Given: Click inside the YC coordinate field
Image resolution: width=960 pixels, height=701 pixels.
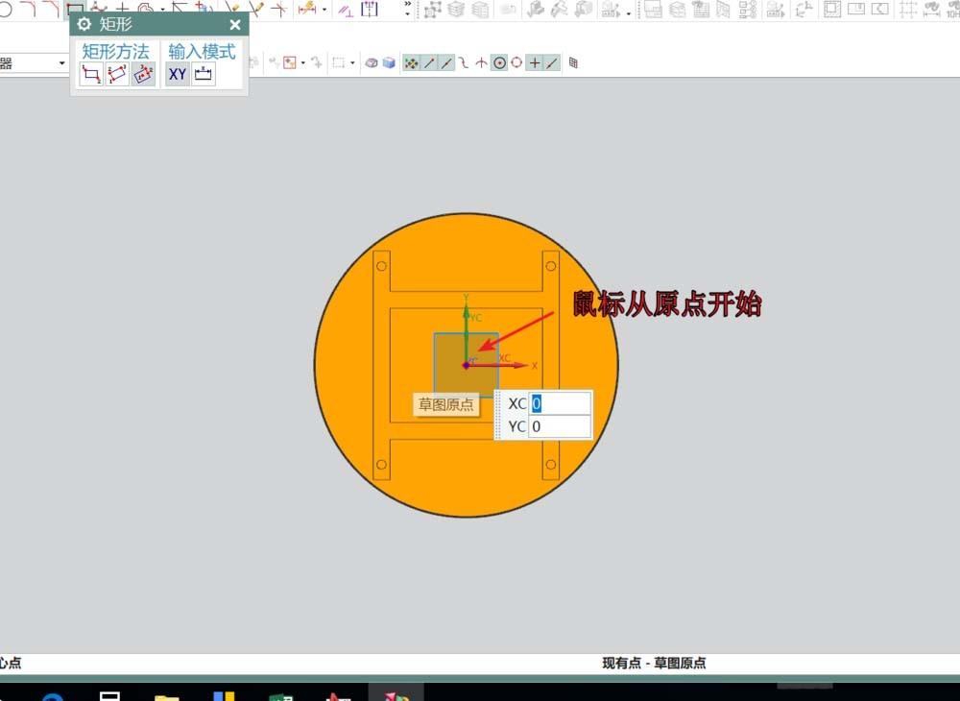Looking at the screenshot, I should [560, 426].
